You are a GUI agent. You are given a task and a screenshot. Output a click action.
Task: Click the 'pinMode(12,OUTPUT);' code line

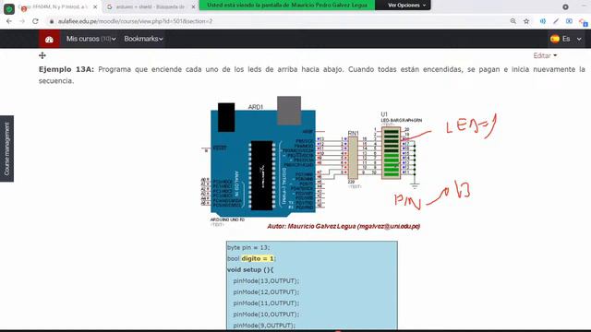coord(266,292)
